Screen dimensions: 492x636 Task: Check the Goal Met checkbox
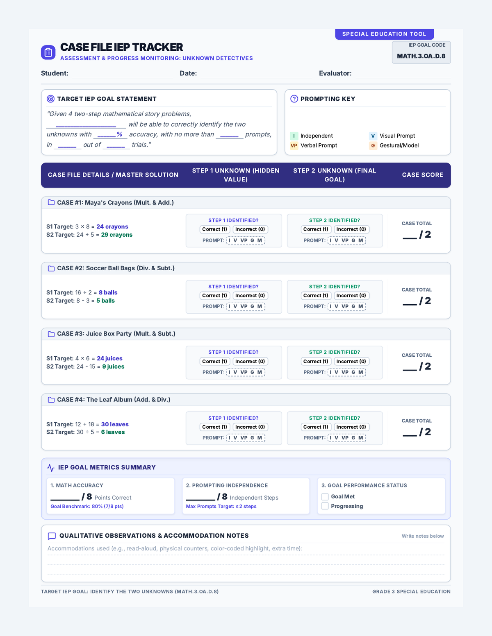325,497
